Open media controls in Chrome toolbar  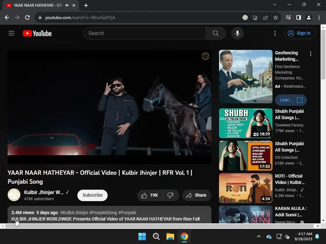(x=288, y=18)
